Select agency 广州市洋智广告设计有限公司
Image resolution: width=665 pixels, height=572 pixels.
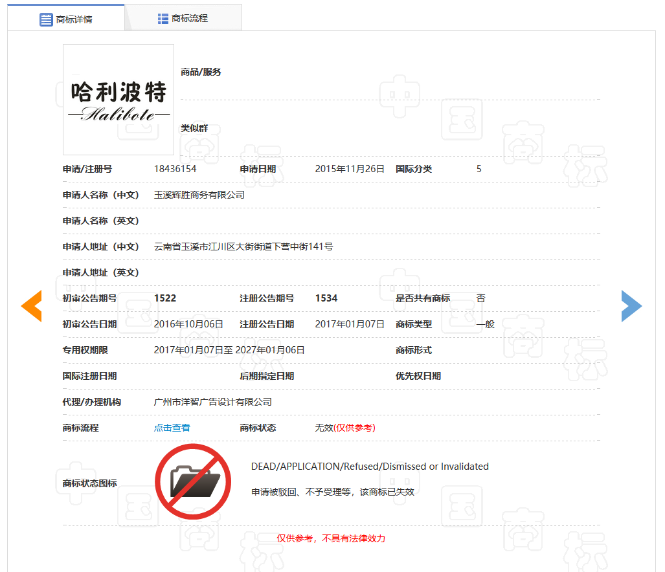[x=212, y=402]
